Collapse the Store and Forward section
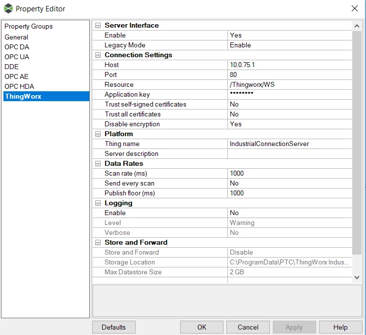The height and width of the screenshot is (335, 366). tap(98, 242)
